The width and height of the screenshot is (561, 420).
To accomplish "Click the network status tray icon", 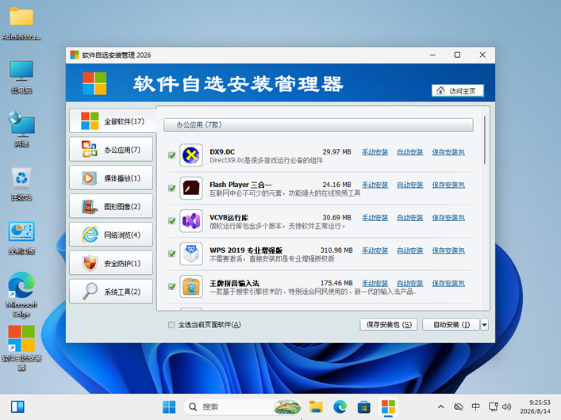I will (493, 407).
